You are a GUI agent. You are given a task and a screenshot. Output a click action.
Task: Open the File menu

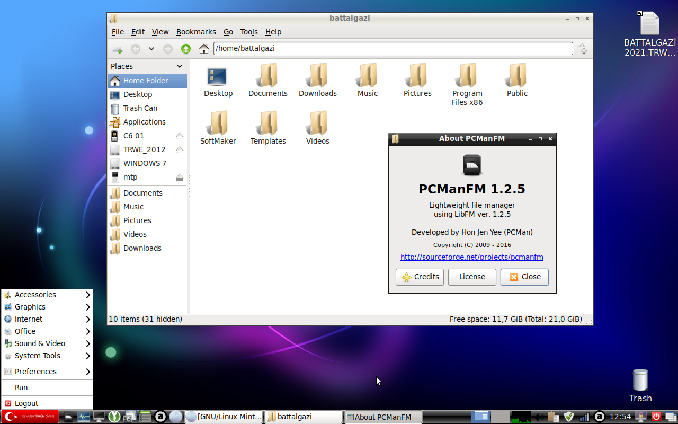pyautogui.click(x=118, y=32)
